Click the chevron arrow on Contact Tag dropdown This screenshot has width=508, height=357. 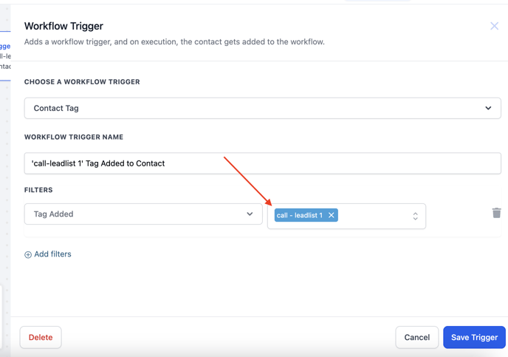coord(488,108)
